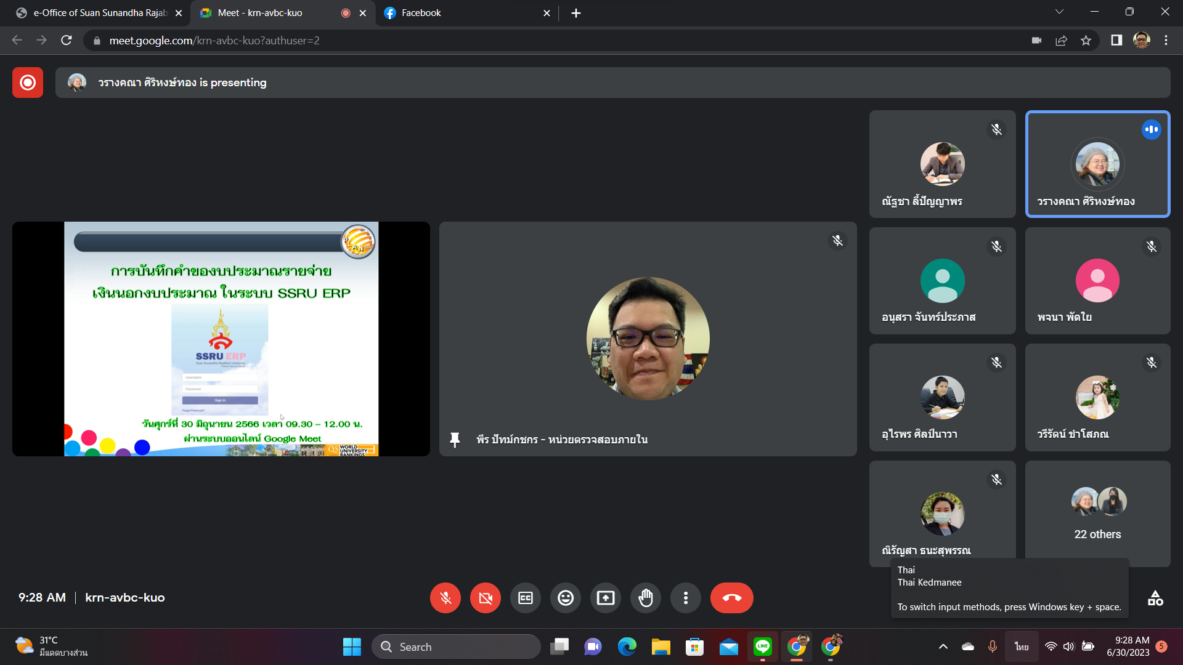Open the activities shapes icon
Viewport: 1183px width, 665px height.
coord(1155,598)
